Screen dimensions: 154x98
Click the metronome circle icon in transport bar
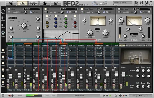point(120,95)
